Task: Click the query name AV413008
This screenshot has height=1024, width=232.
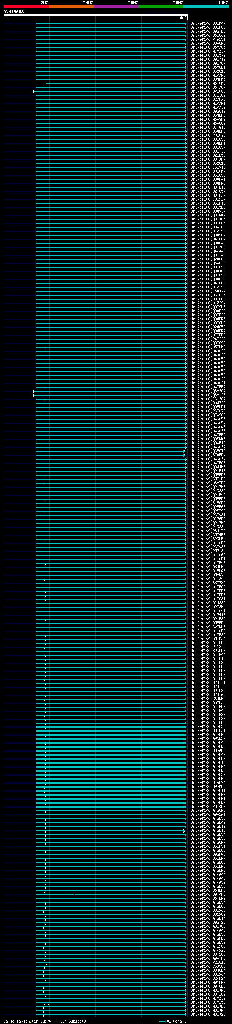Action: click(13, 12)
